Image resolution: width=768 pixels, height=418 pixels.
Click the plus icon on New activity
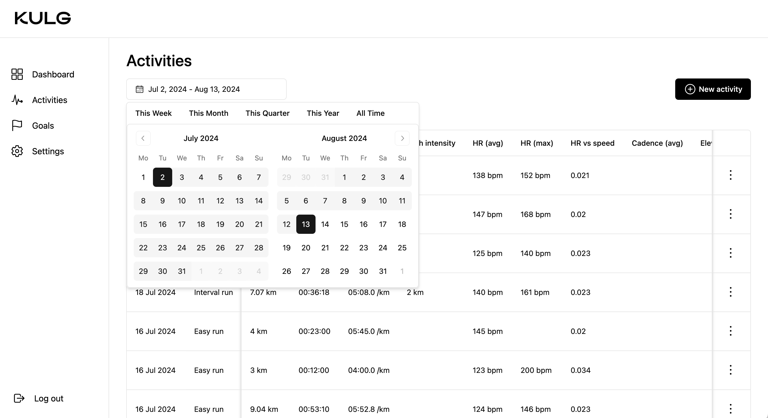(690, 89)
